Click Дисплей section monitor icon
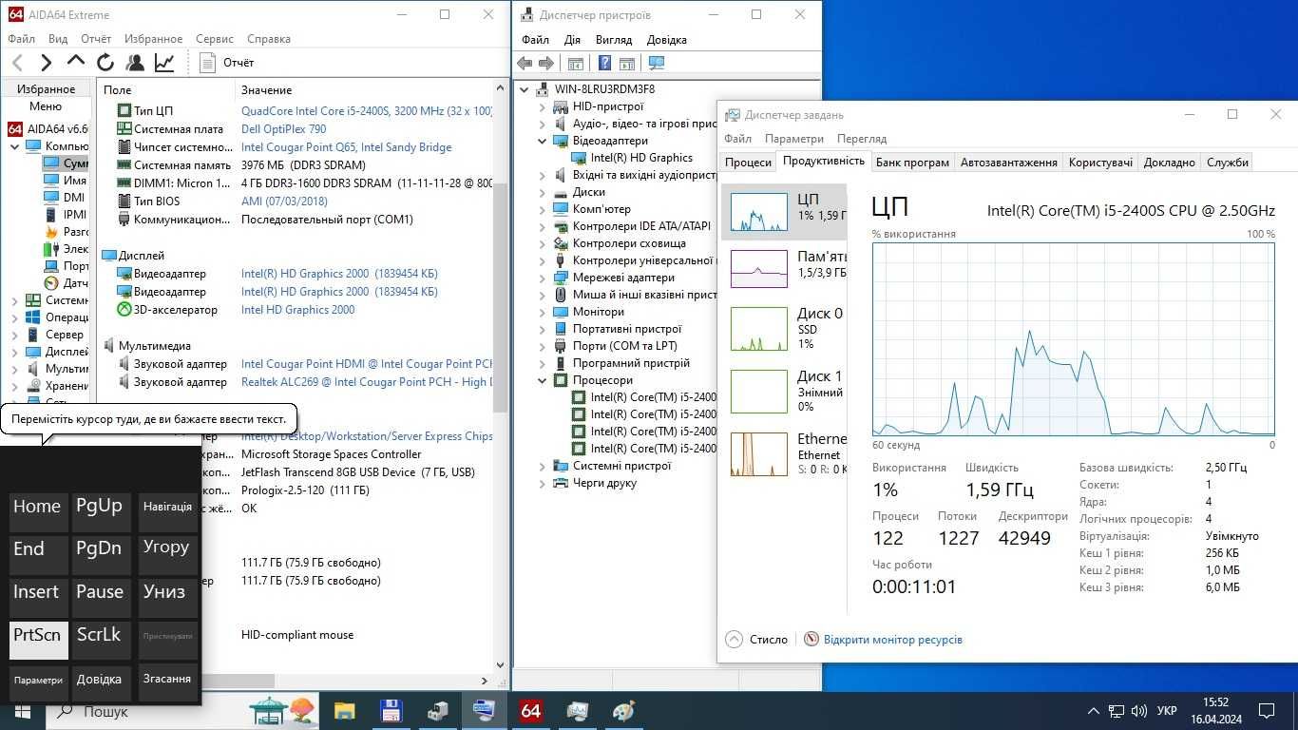The height and width of the screenshot is (730, 1298). tap(109, 256)
